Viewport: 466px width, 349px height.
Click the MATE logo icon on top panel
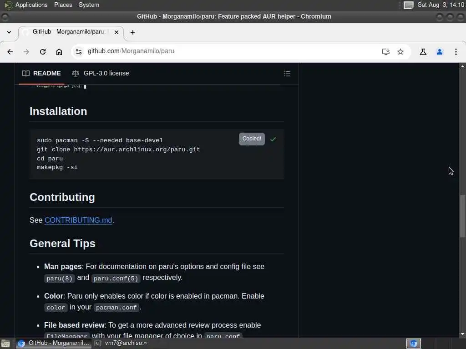[8, 5]
